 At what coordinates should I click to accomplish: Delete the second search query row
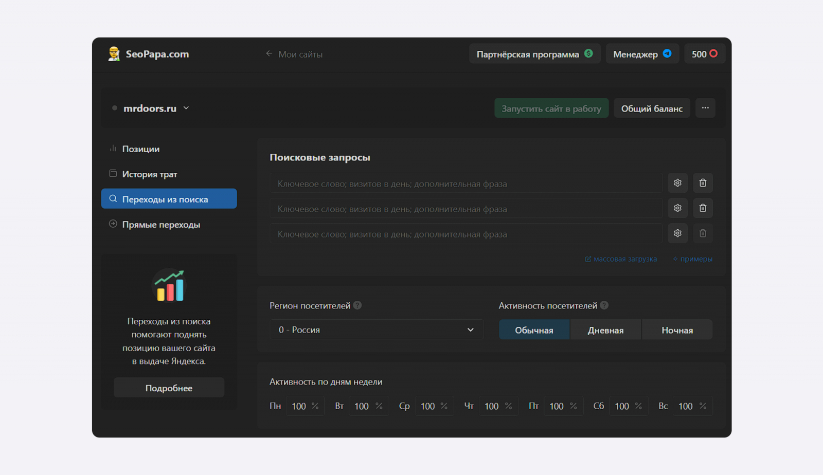(x=703, y=208)
